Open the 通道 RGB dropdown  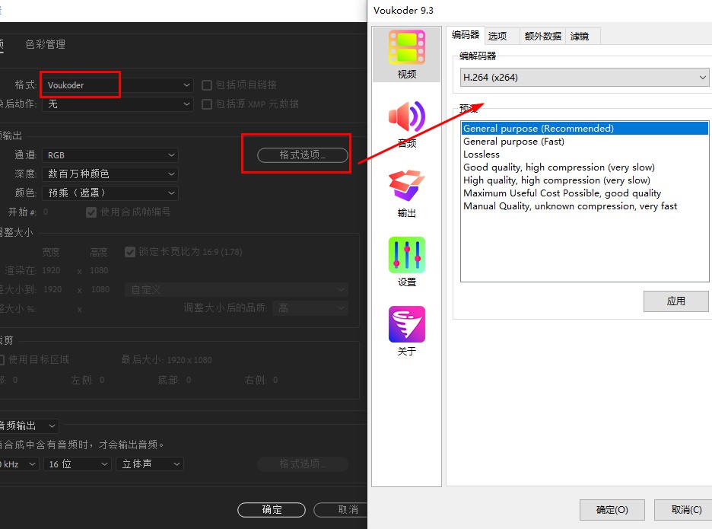point(110,155)
